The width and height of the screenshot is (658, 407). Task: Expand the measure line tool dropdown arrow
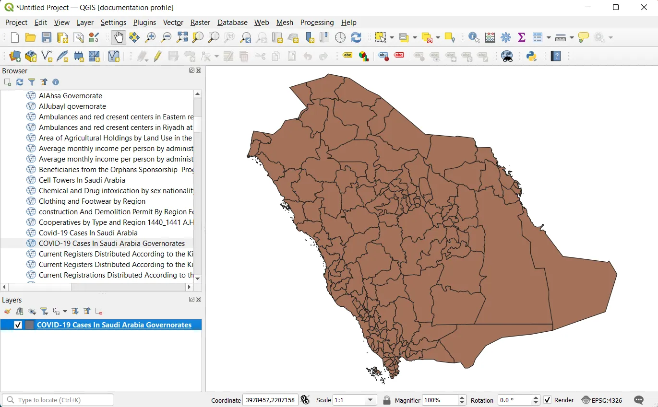click(572, 37)
